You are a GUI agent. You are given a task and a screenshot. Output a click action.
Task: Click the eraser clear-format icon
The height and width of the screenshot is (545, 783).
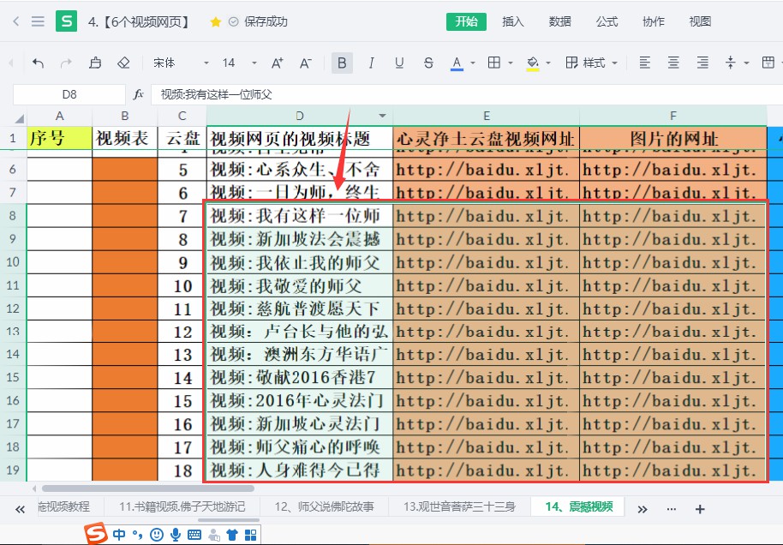tap(123, 63)
